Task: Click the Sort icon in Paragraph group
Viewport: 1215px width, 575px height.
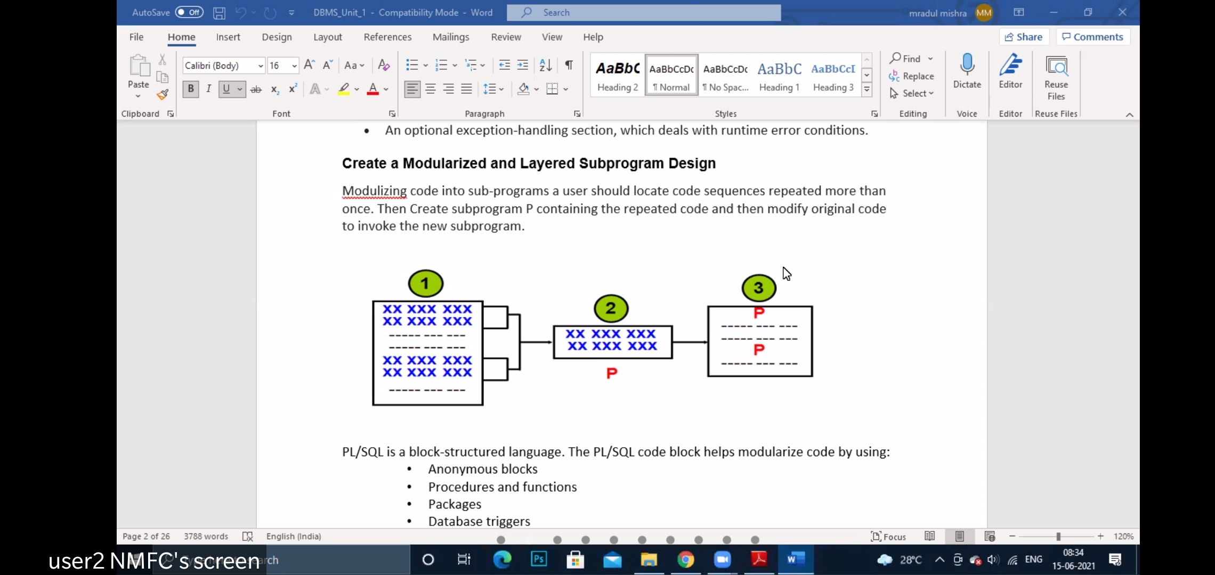Action: pos(545,65)
